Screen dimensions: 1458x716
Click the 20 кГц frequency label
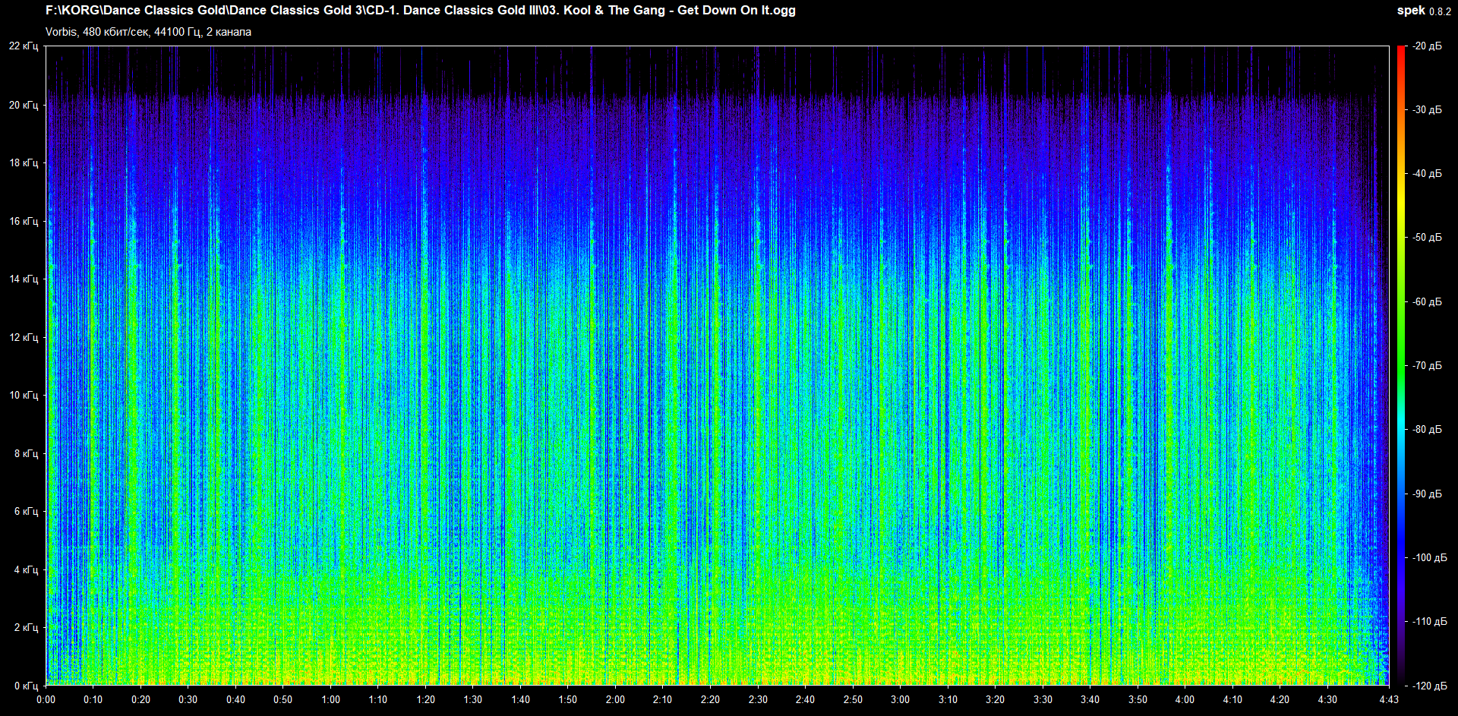click(24, 105)
